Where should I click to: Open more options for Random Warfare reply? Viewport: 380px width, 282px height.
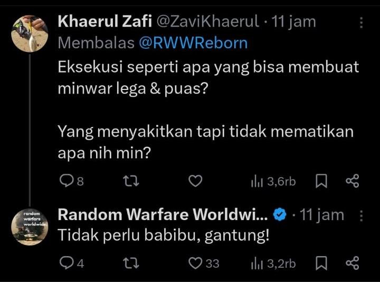(x=362, y=216)
